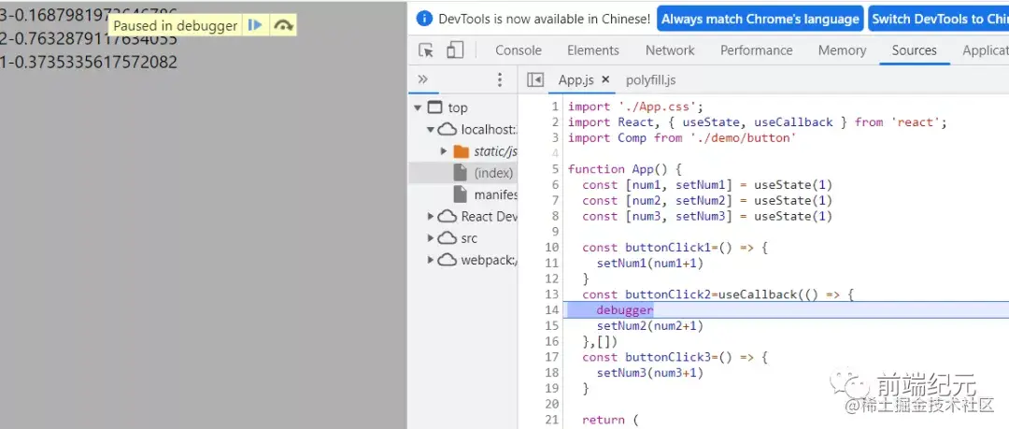Click buttonClick2=useCallback code line

[718, 294]
